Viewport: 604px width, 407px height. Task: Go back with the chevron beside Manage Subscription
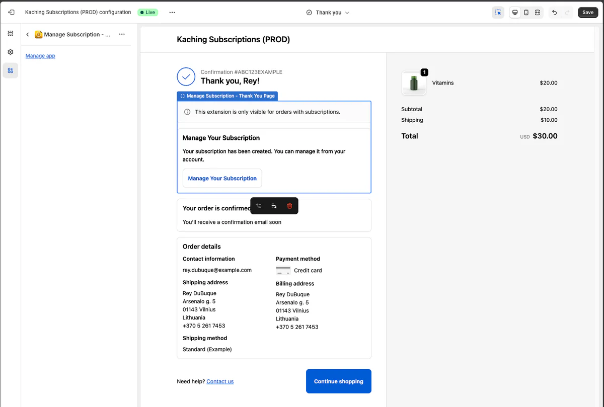pyautogui.click(x=28, y=35)
